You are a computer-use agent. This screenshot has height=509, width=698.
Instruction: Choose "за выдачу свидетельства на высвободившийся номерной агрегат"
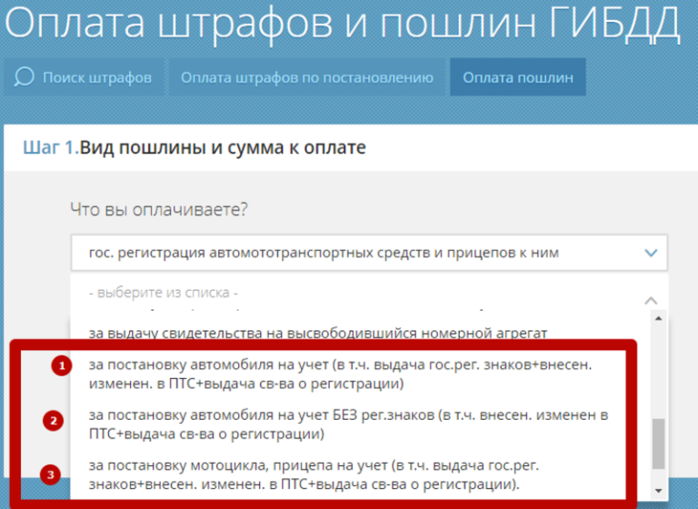coord(318,333)
